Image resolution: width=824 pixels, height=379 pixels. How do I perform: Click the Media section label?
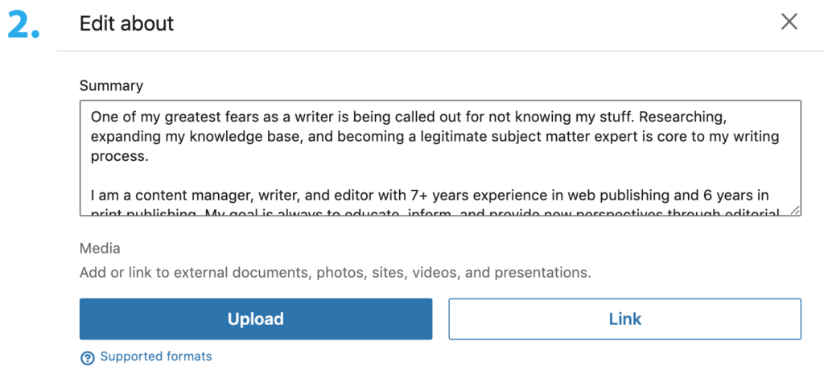click(100, 249)
